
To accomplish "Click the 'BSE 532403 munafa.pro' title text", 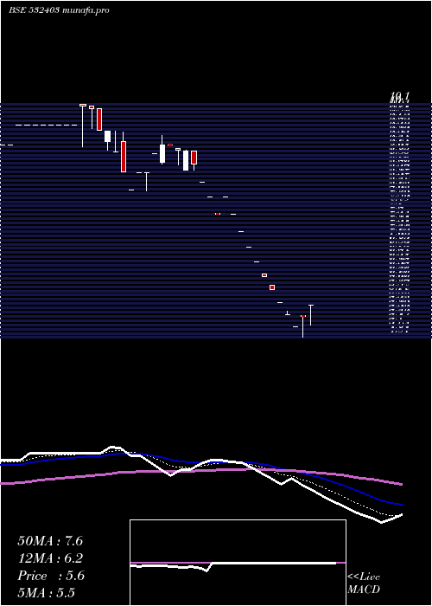I will click(x=59, y=10).
